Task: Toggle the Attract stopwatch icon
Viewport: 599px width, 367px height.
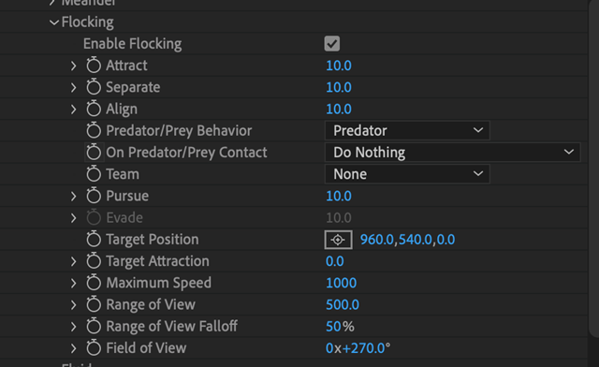Action: point(94,65)
